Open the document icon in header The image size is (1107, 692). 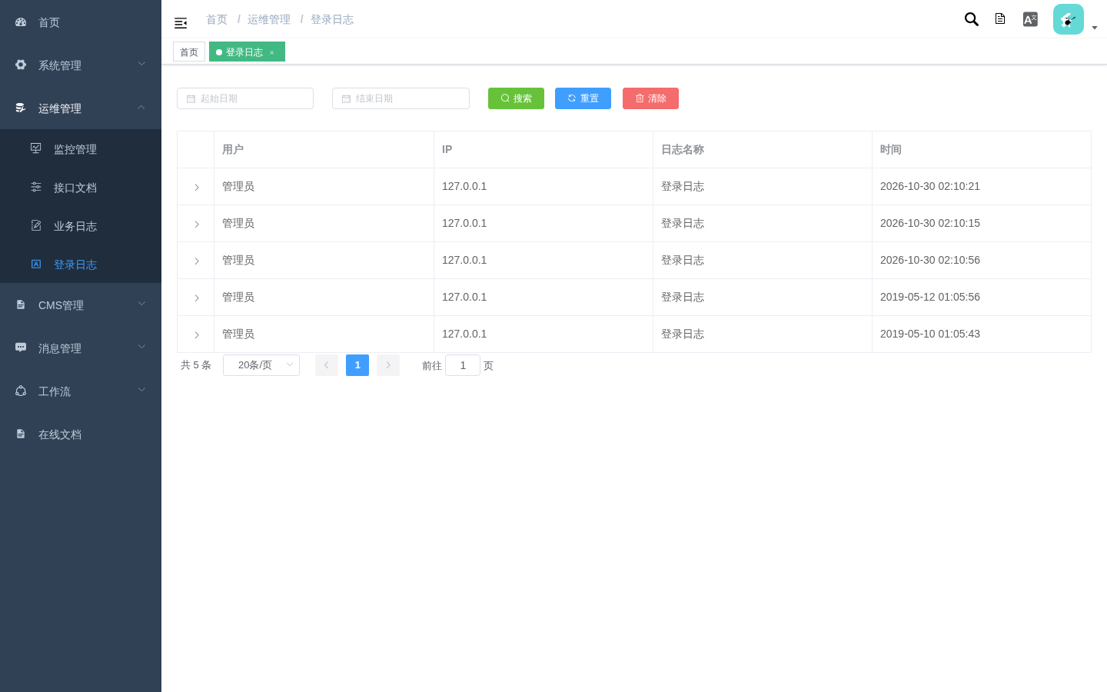pos(1000,19)
